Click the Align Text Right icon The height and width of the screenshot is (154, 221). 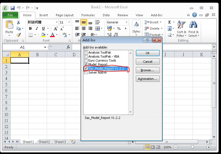[90, 29]
